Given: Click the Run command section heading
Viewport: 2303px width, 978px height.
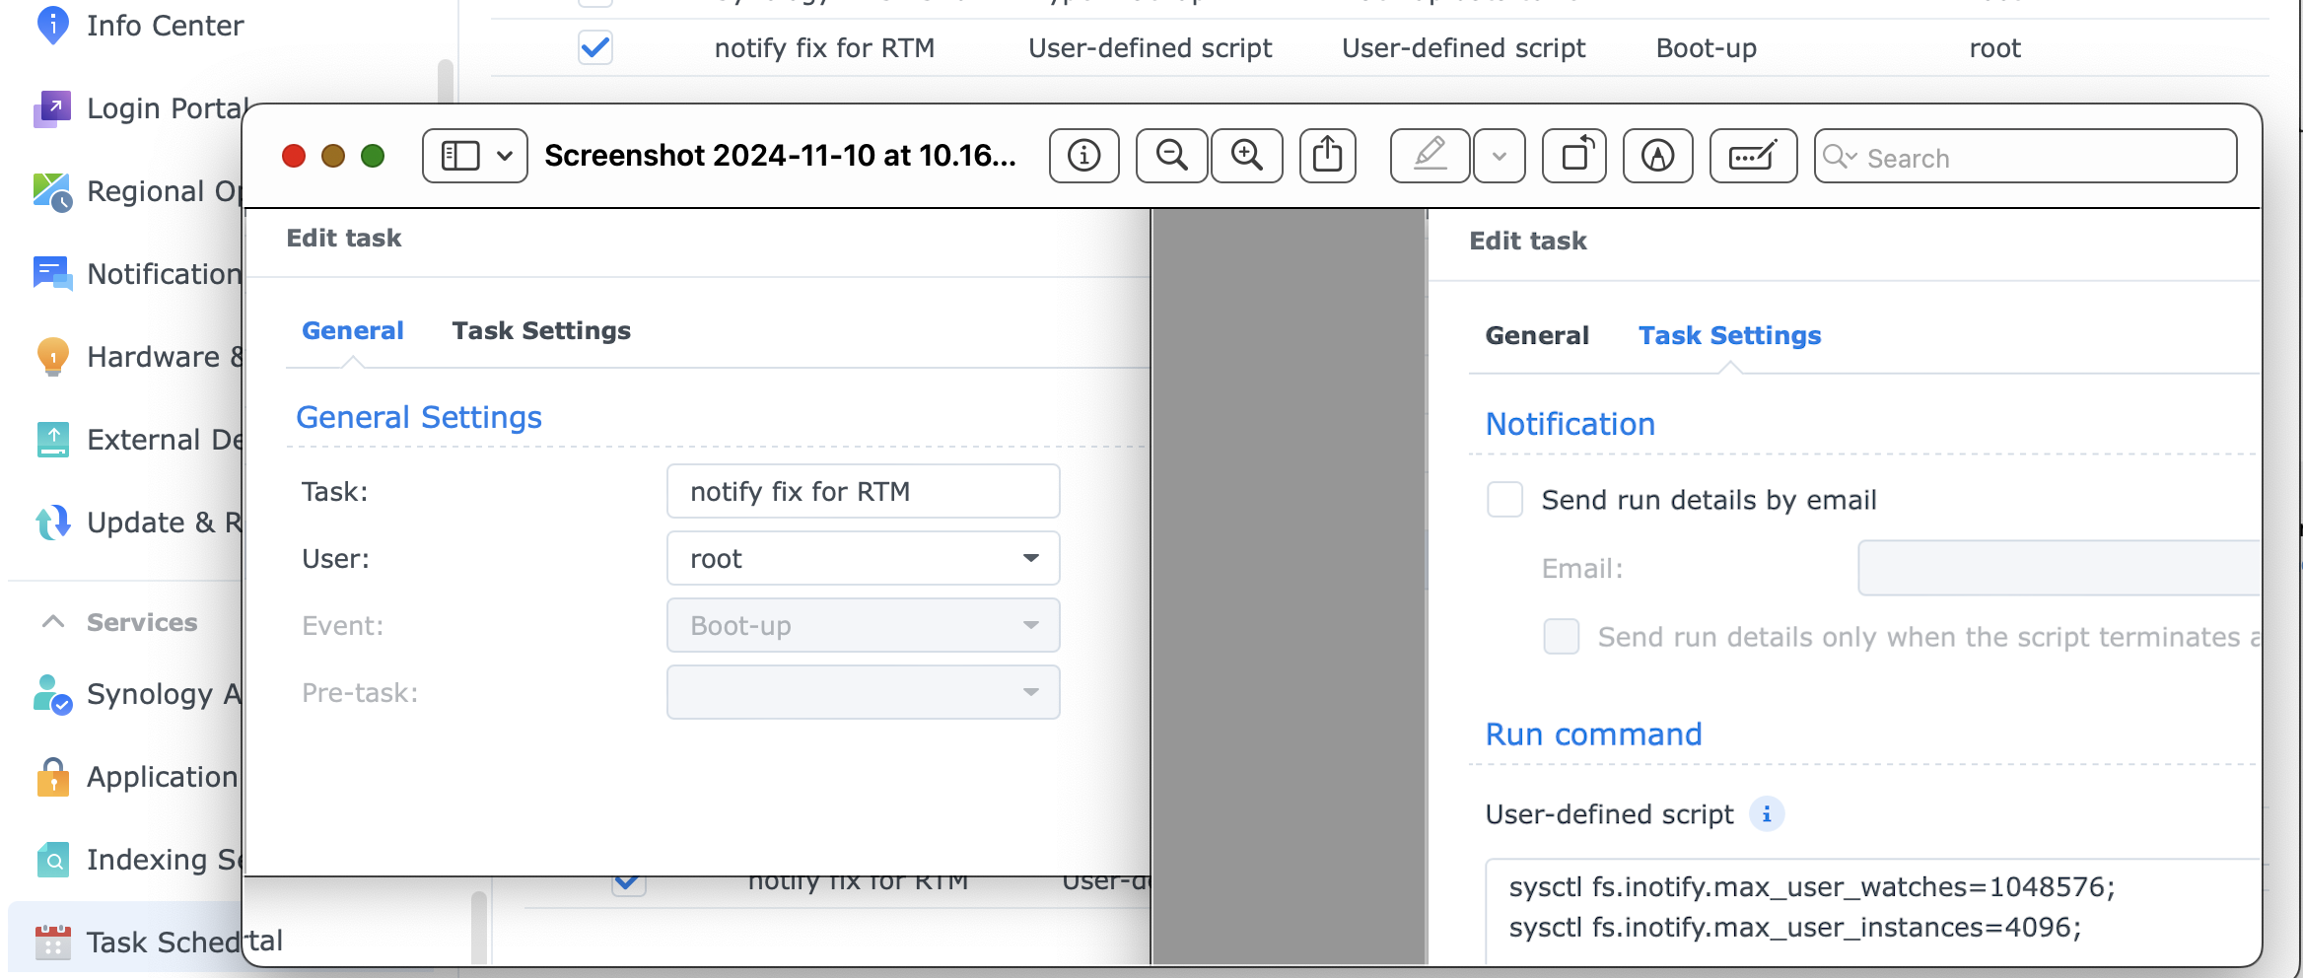Looking at the screenshot, I should pos(1594,734).
